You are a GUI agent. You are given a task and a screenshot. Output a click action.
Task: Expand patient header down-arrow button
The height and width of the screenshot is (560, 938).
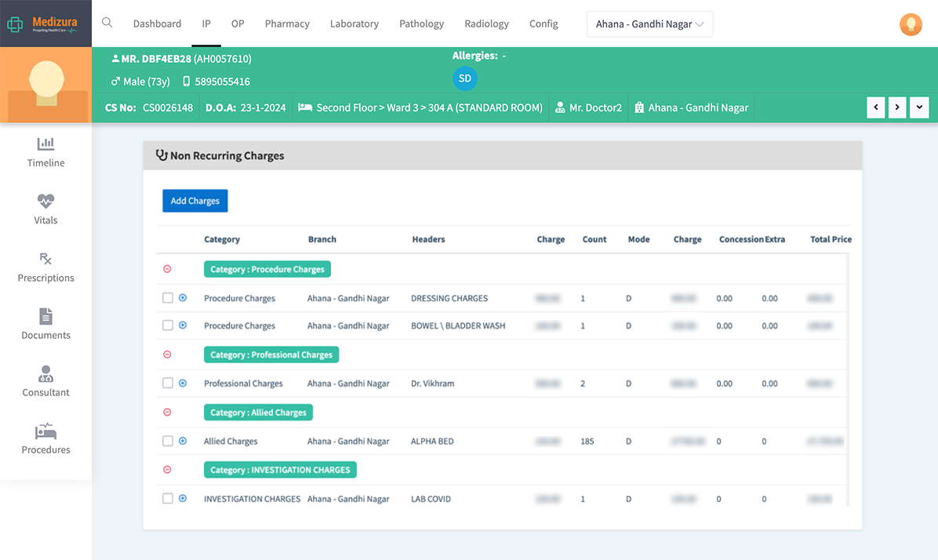(x=919, y=107)
